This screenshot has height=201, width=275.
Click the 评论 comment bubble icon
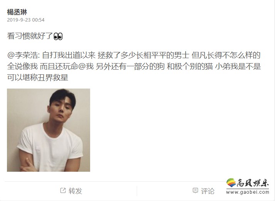(x=195, y=191)
